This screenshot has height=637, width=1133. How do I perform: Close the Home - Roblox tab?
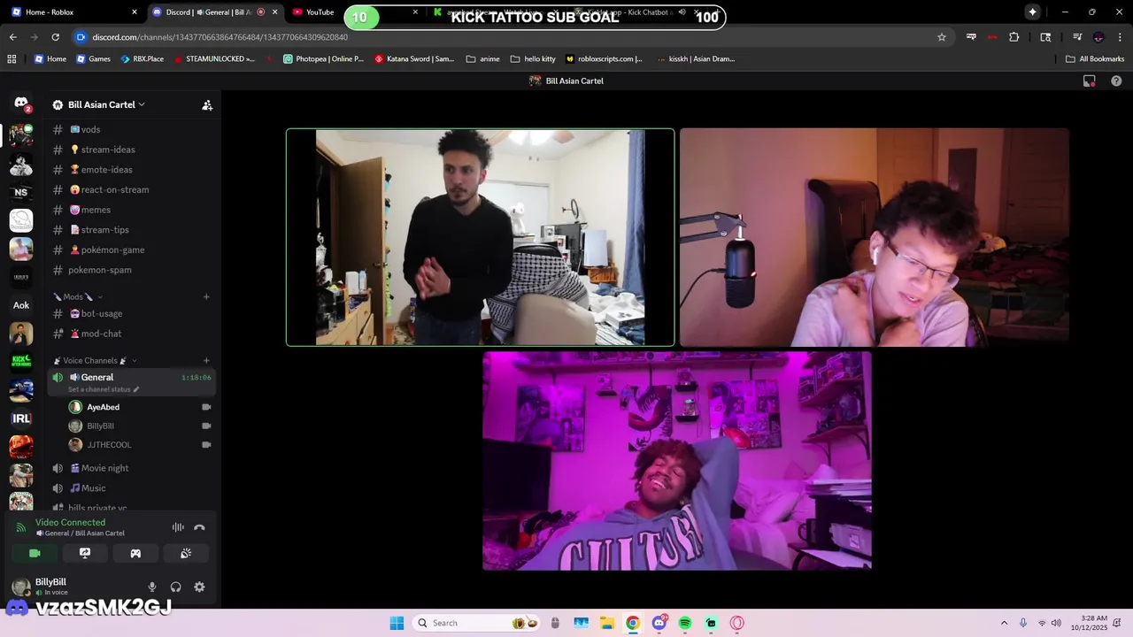pos(135,12)
